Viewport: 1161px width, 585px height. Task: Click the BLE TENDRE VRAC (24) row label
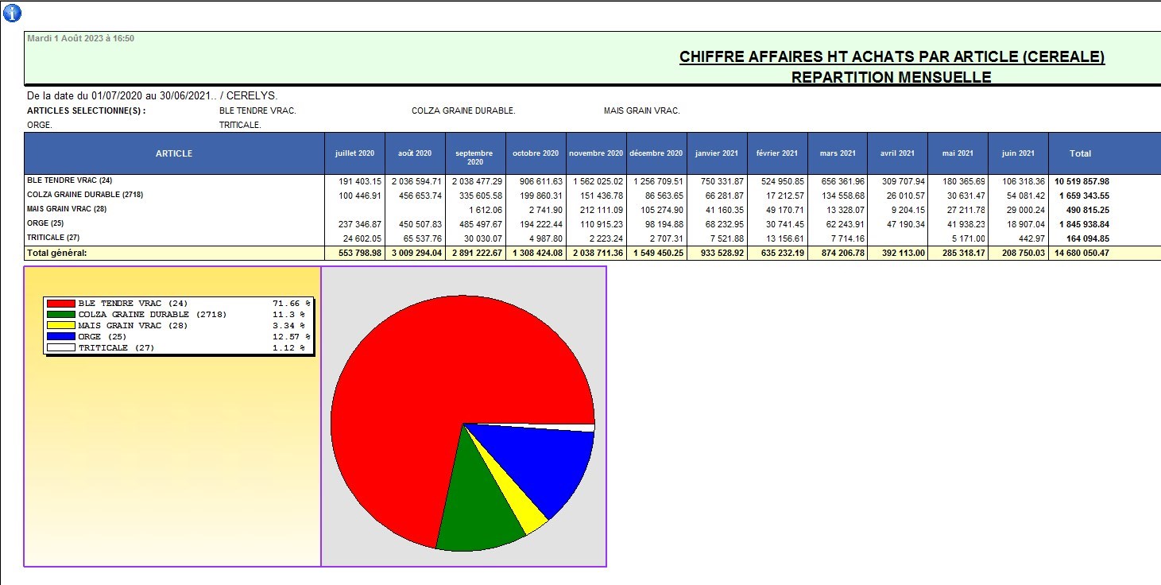pyautogui.click(x=70, y=180)
